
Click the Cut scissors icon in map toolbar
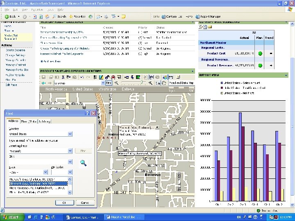tap(63, 77)
